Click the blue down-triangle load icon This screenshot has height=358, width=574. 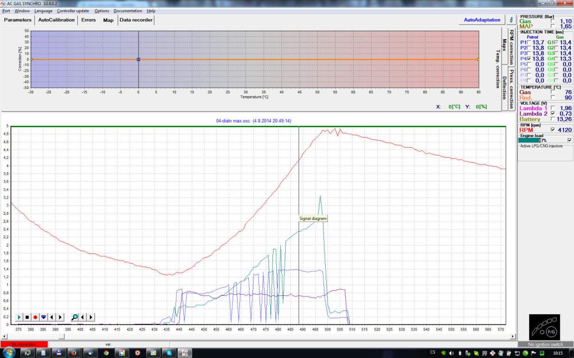44,317
